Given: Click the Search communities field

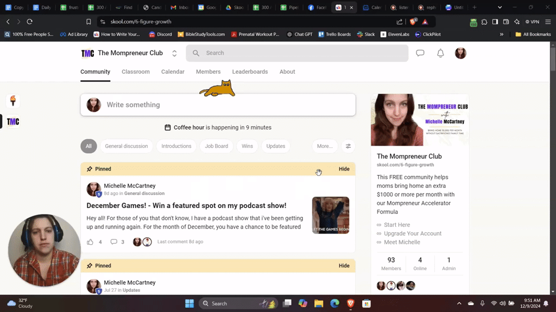Looking at the screenshot, I should (297, 53).
